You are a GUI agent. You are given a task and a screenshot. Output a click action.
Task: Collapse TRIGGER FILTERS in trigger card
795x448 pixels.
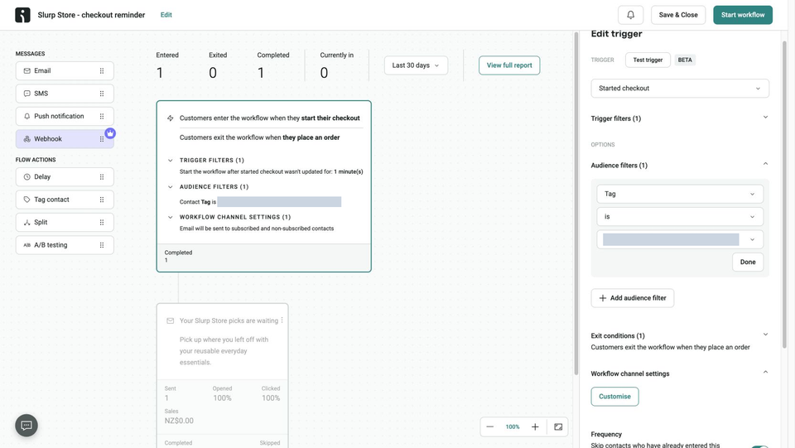(171, 160)
